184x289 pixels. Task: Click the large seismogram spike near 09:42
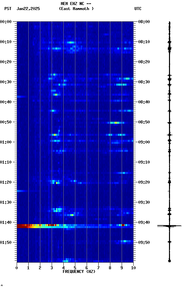point(169,226)
